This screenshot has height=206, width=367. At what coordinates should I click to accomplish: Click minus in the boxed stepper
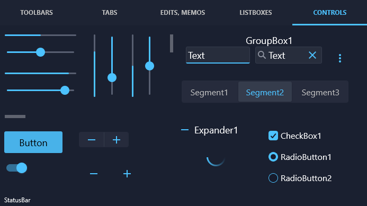pos(92,140)
